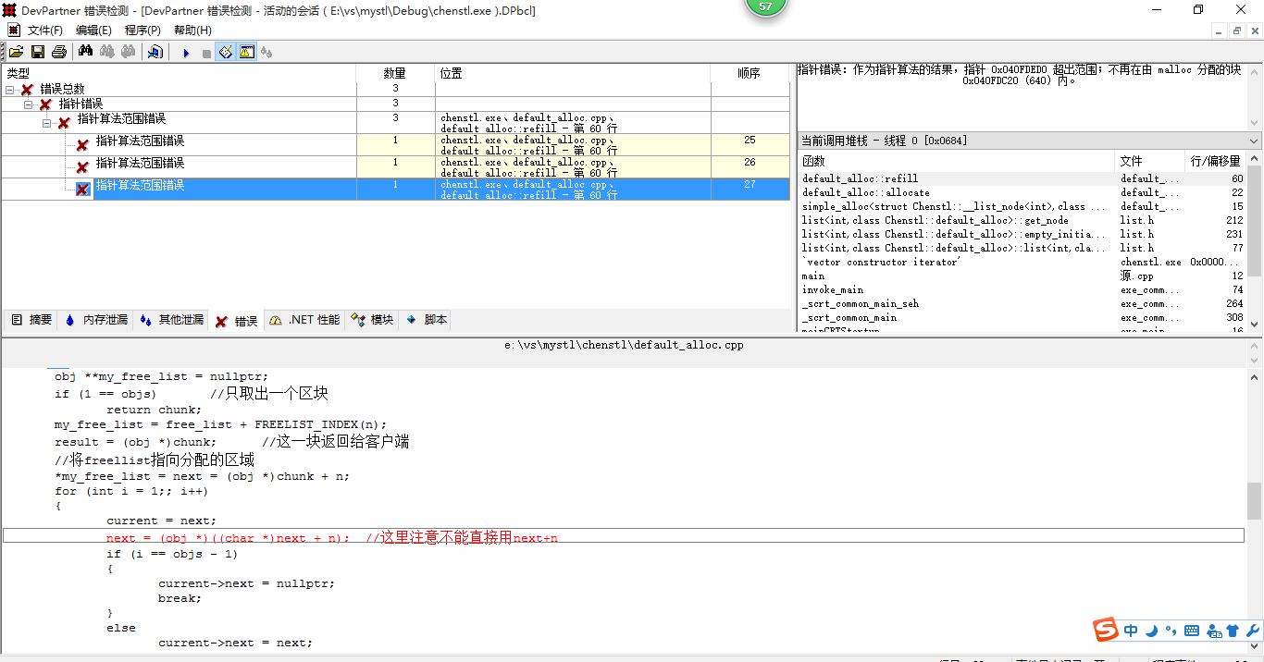
Task: Click the DevPartner document icon in menu bar
Action: pos(13,30)
